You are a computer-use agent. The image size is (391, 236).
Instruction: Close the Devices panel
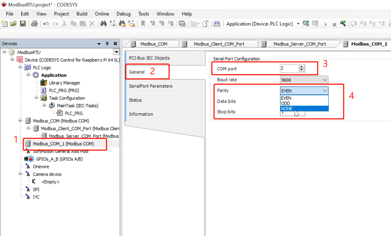tap(115, 44)
